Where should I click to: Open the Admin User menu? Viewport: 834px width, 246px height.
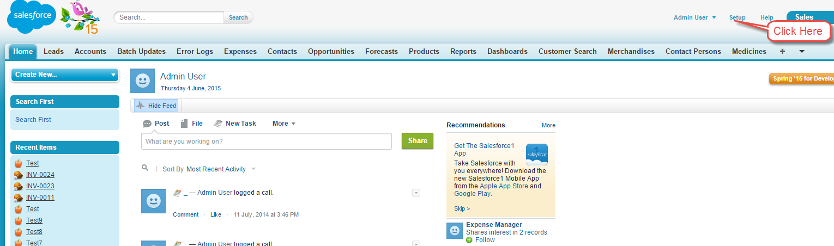click(x=694, y=17)
